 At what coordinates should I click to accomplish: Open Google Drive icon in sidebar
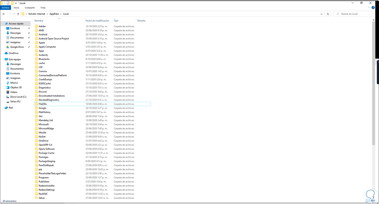[8, 47]
